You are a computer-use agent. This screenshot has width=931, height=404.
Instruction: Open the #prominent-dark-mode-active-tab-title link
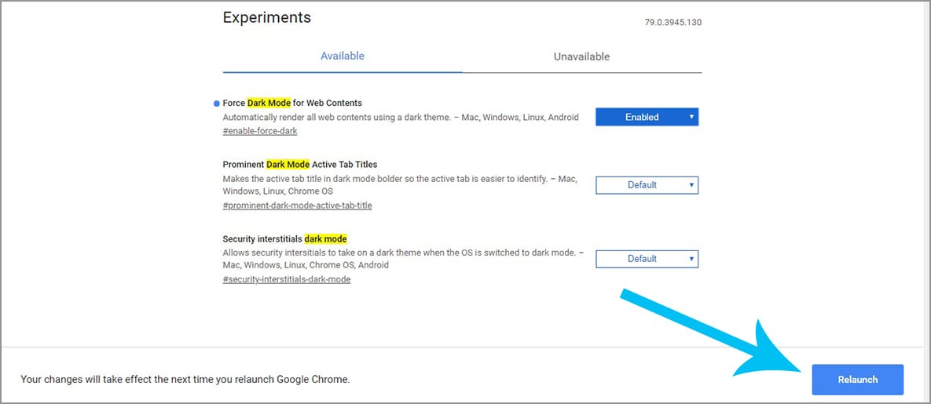[298, 206]
